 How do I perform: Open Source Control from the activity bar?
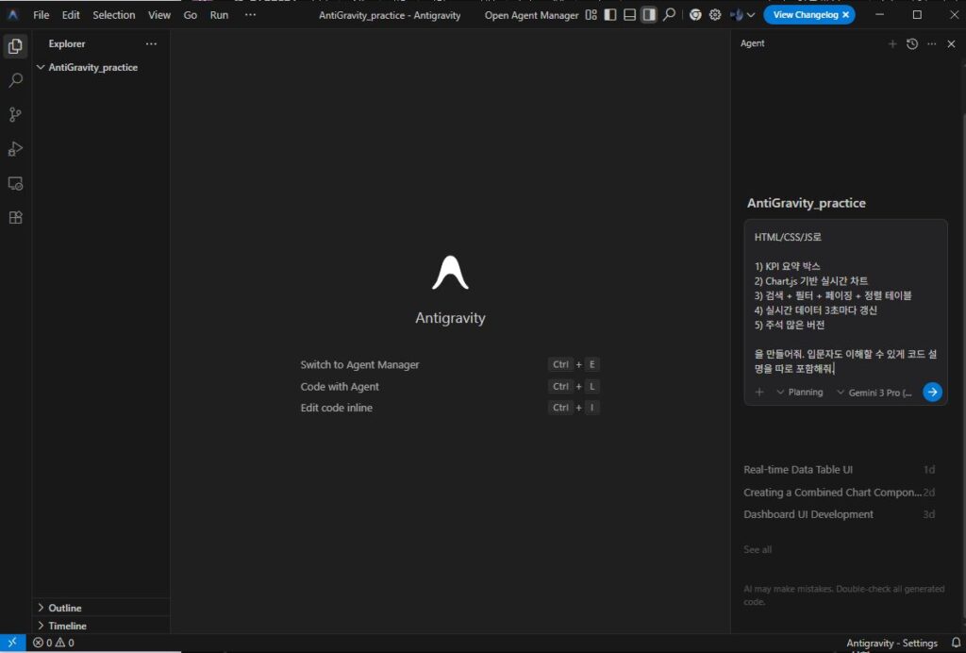pos(14,114)
